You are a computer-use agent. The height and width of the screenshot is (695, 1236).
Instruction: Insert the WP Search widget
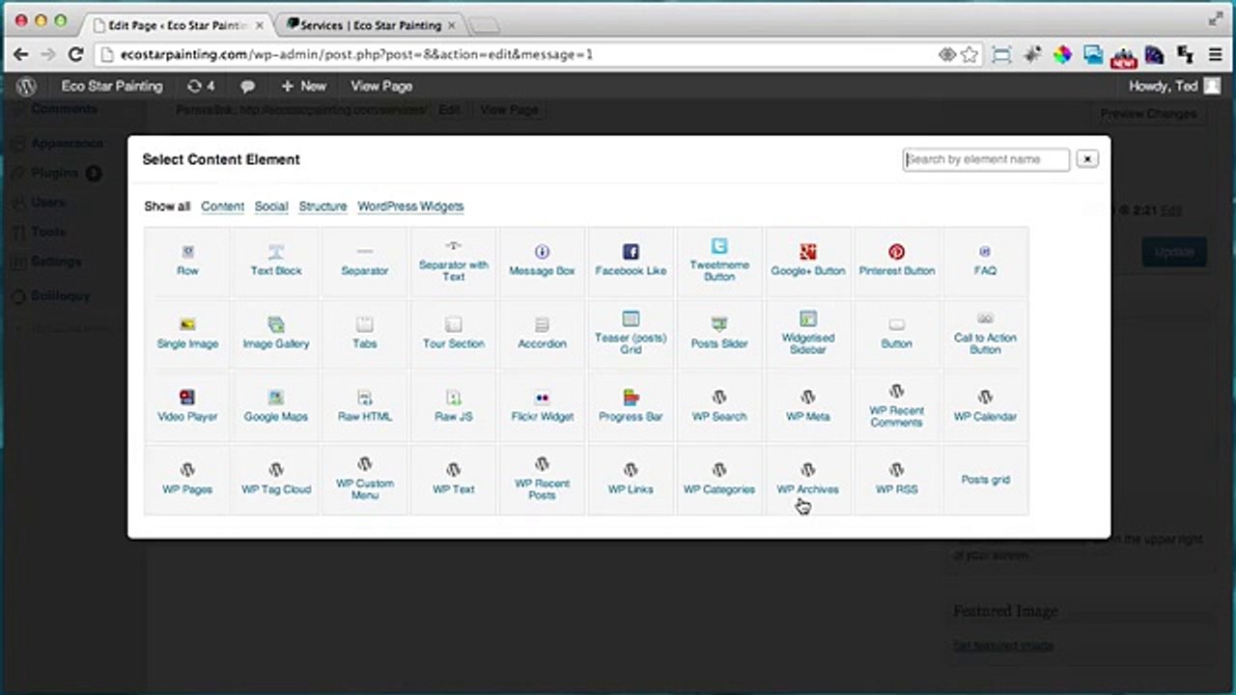[x=719, y=407]
